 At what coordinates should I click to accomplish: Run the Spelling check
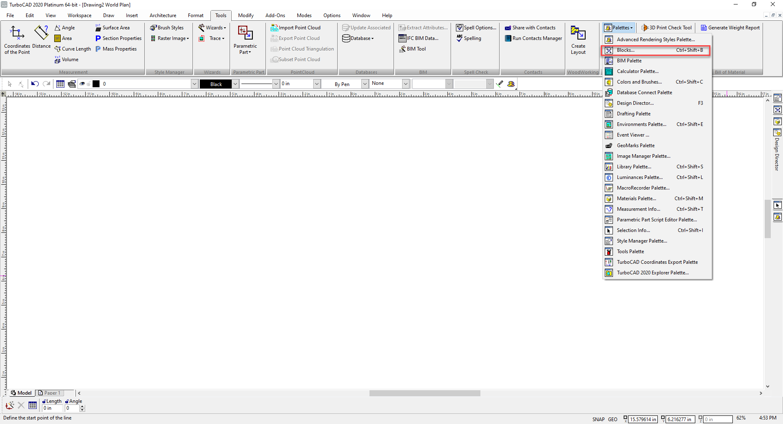point(469,38)
